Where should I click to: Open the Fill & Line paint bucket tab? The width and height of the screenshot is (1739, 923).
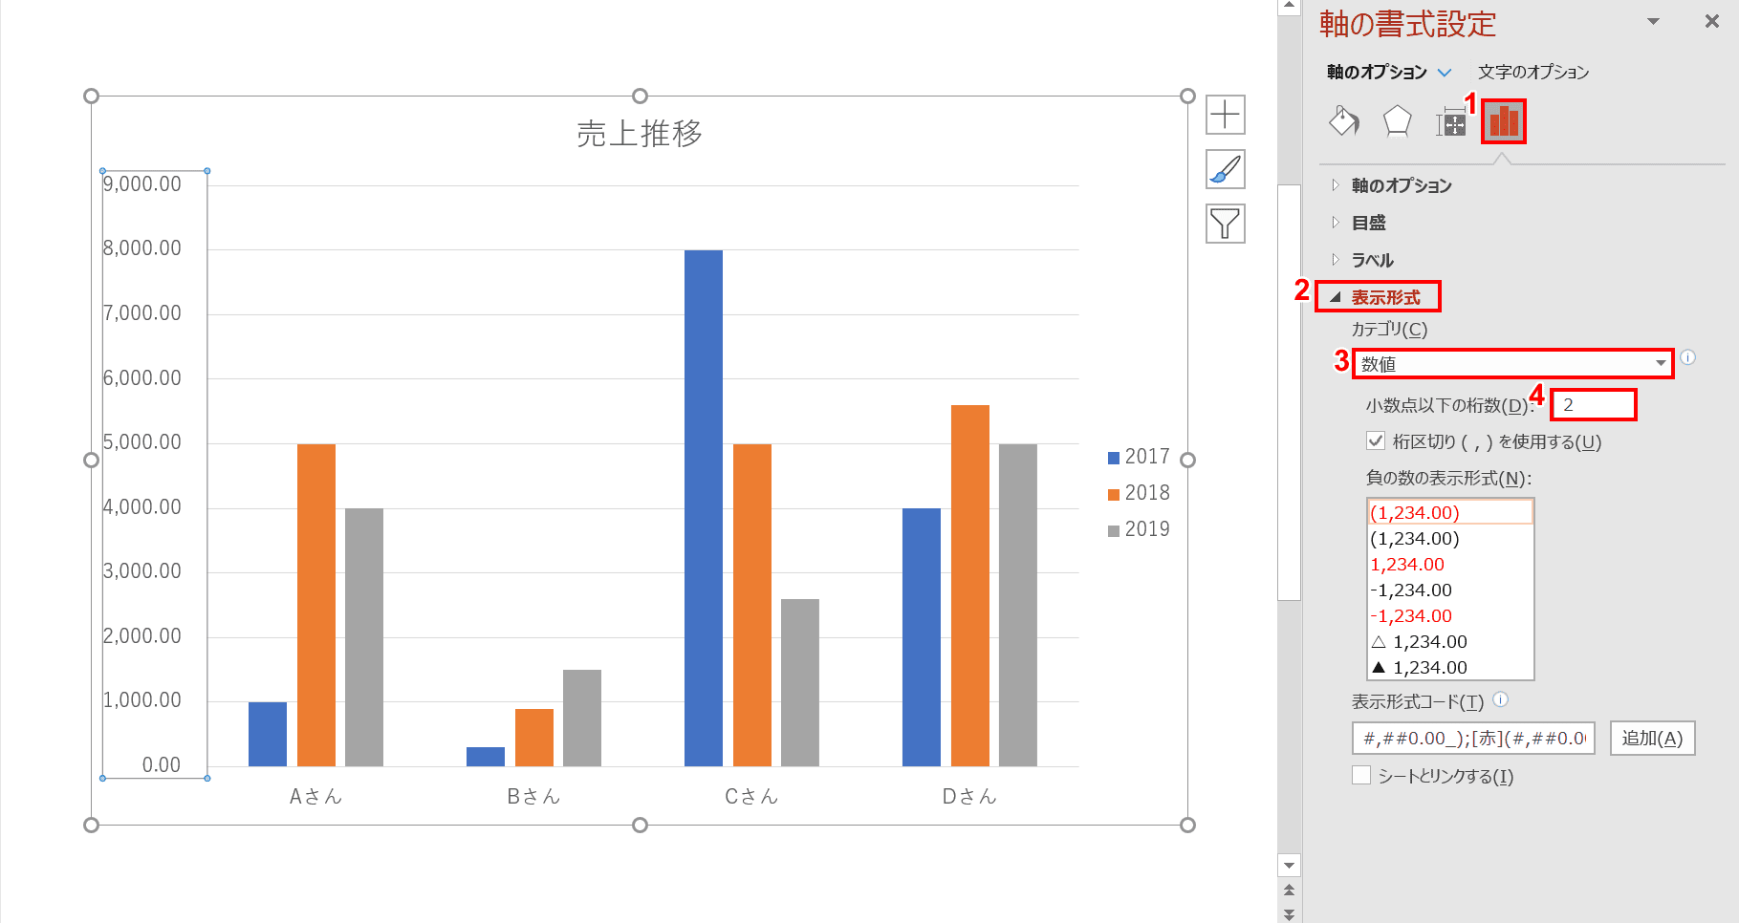point(1344,121)
